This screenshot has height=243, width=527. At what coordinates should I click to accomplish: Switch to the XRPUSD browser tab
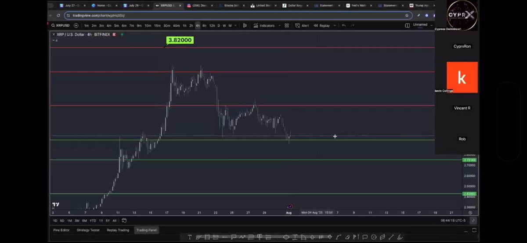[x=168, y=6]
